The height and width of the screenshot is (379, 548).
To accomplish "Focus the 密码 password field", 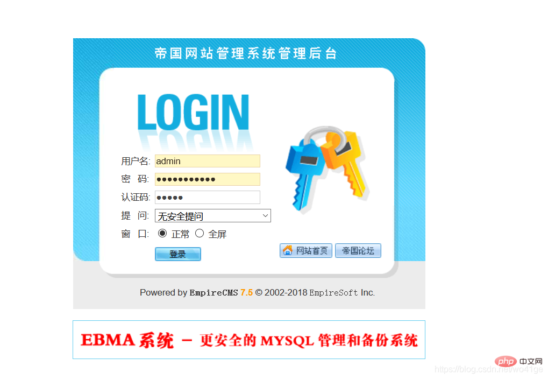I will [208, 179].
